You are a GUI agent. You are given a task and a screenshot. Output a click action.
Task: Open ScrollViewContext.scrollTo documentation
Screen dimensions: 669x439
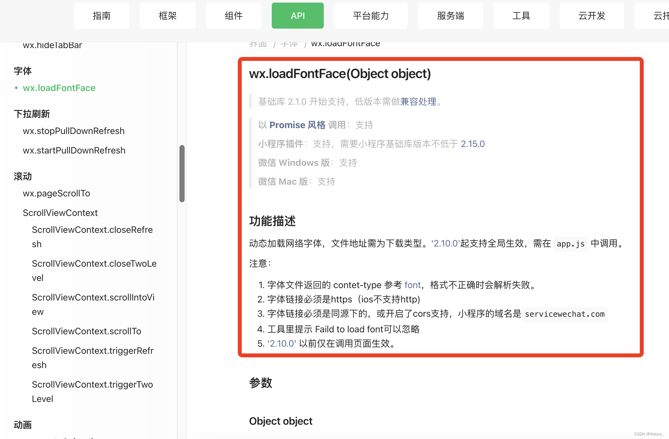pos(86,331)
